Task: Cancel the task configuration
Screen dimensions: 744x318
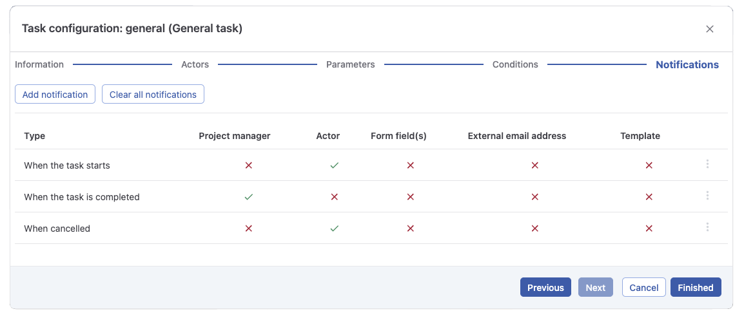Action: (643, 288)
